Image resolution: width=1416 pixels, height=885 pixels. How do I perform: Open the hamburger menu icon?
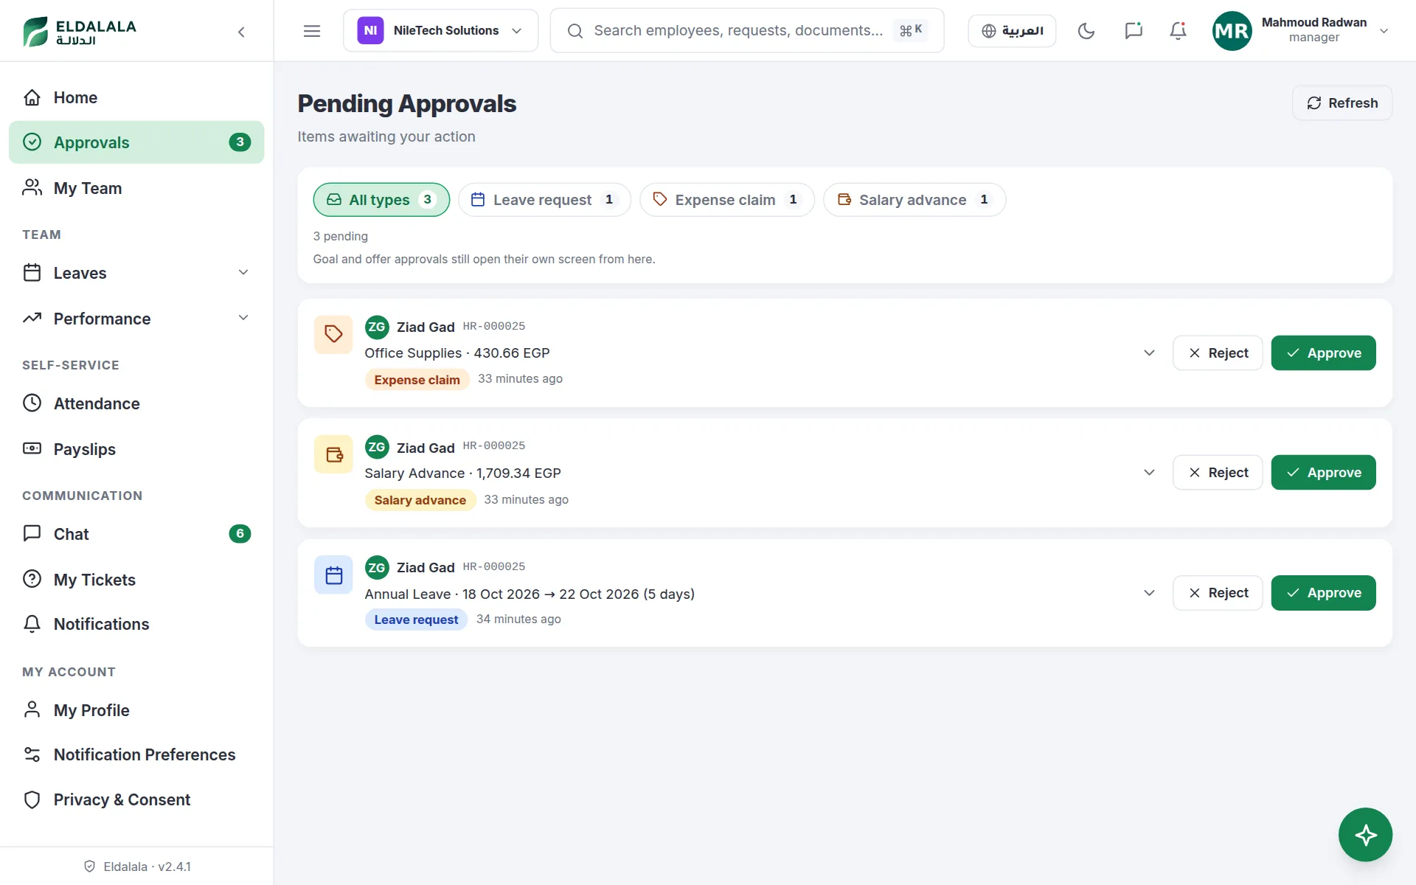click(x=312, y=31)
